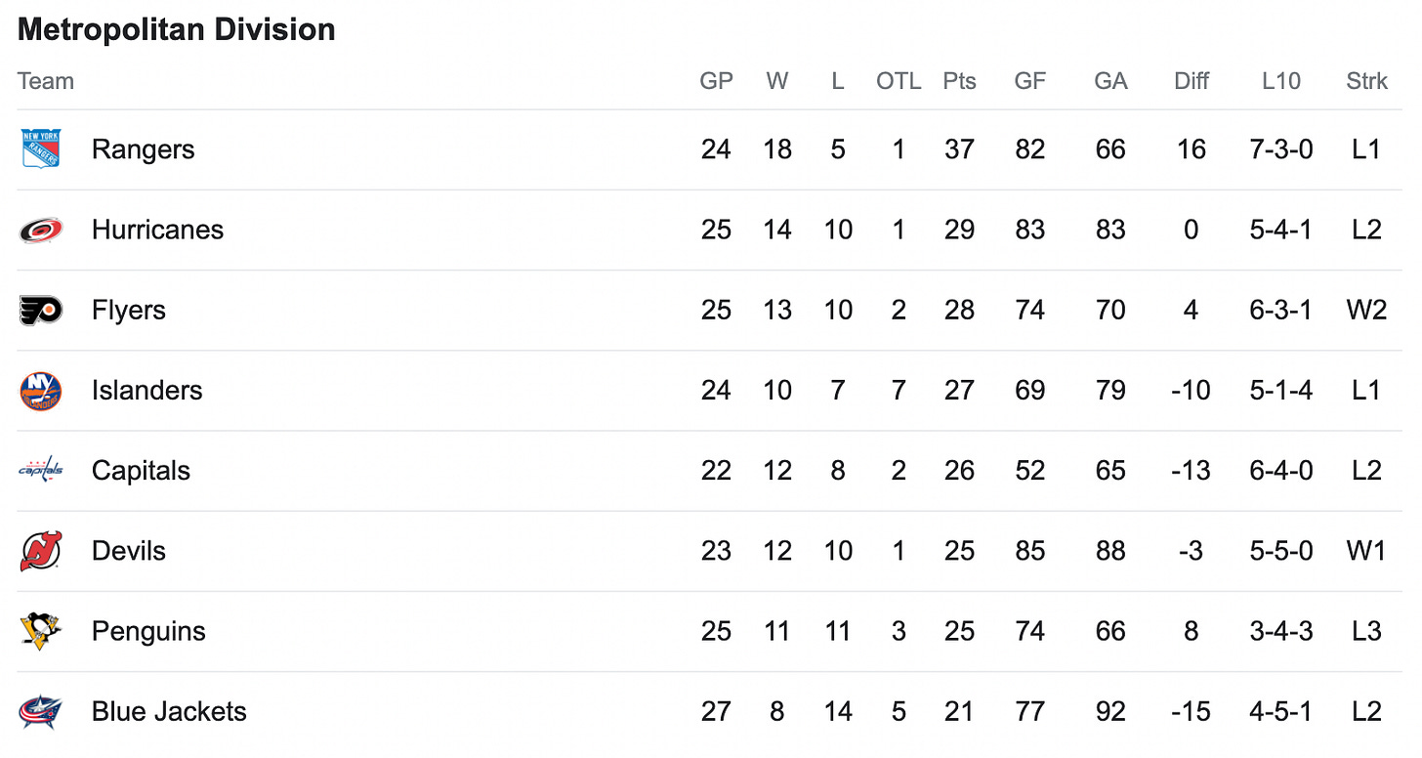Click the Metropolitan Division heading
1422x758 pixels.
click(x=177, y=29)
